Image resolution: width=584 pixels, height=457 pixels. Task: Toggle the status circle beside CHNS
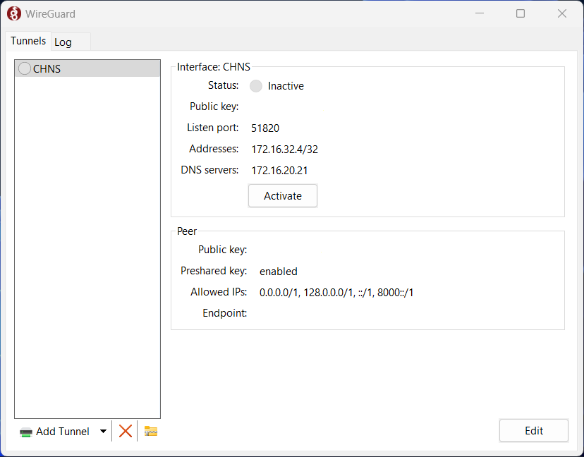[24, 68]
